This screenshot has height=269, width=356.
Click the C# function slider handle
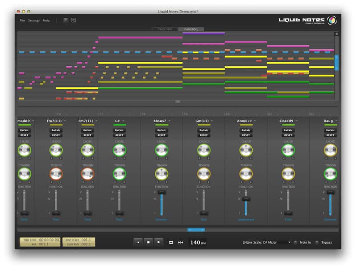[x=119, y=213]
